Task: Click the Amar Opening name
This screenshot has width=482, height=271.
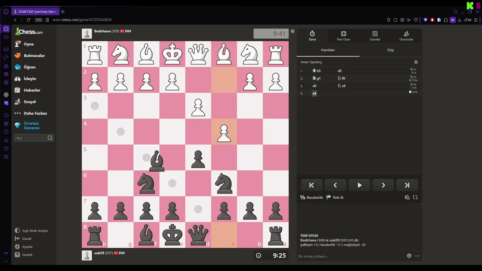Action: [311, 62]
